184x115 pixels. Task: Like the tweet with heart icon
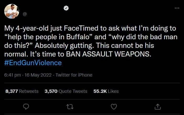click(113, 106)
